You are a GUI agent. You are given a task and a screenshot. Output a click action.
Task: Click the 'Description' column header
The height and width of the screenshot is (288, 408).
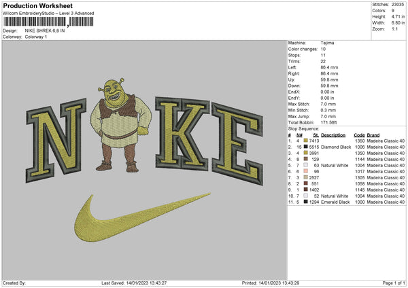[x=333, y=135]
